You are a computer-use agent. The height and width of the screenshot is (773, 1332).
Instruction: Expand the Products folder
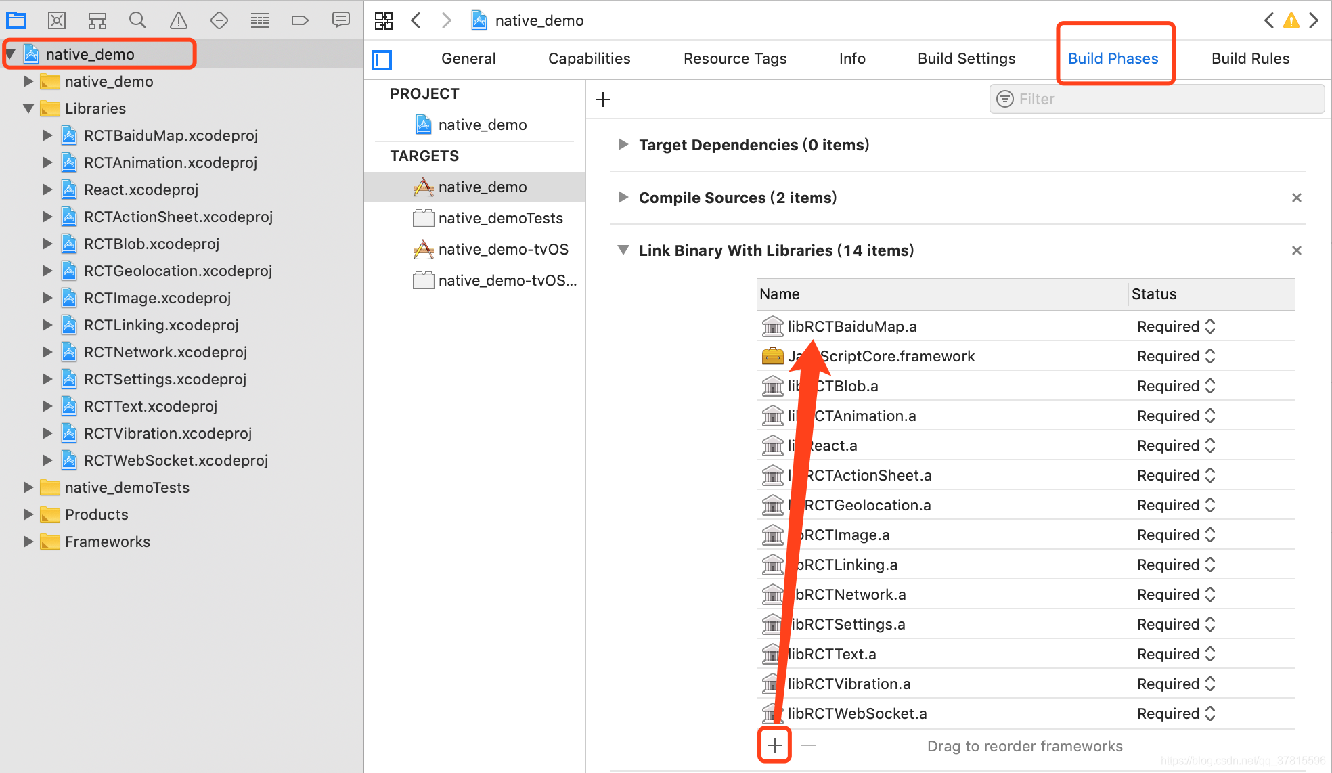28,514
